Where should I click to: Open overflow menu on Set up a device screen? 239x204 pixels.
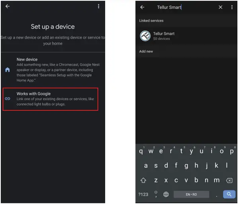point(99,6)
